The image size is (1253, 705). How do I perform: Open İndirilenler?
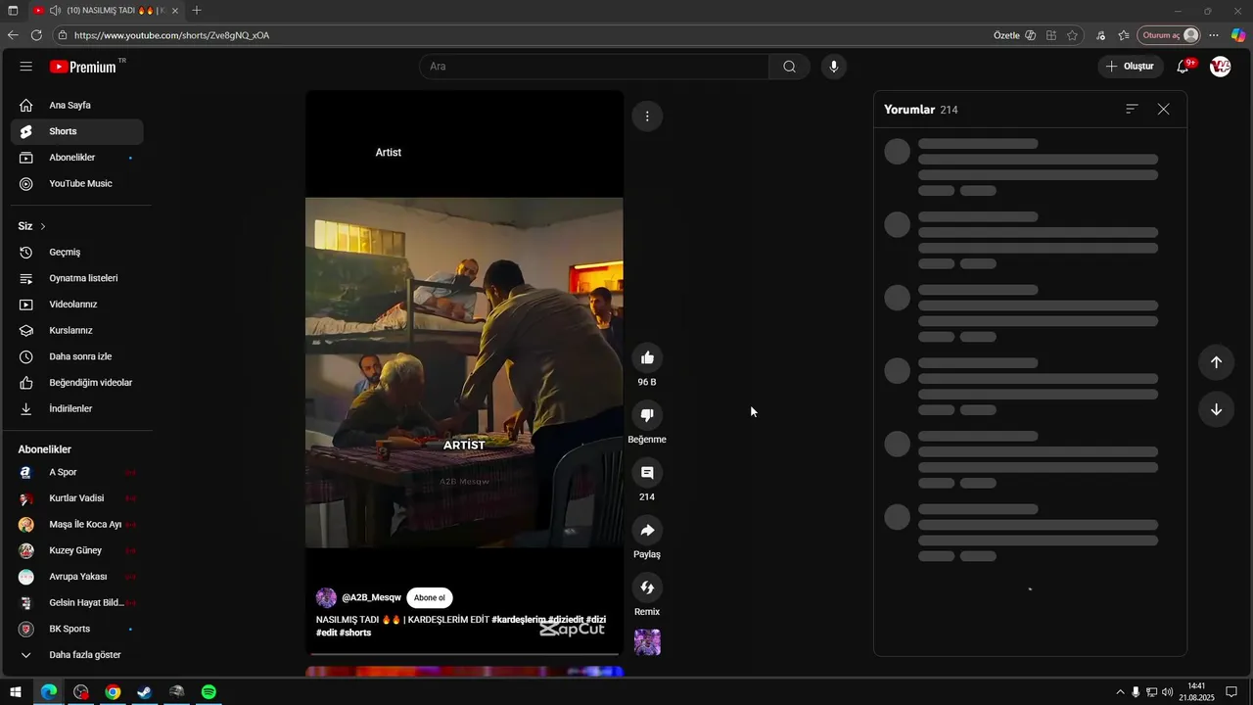pos(77,409)
